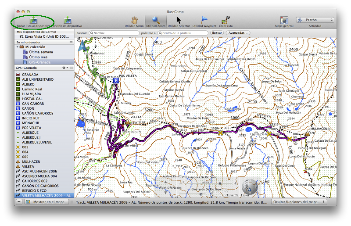This screenshot has width=351, height=226.
Task: Open the Actividad dropdown showing Peatón
Action: 315,20
